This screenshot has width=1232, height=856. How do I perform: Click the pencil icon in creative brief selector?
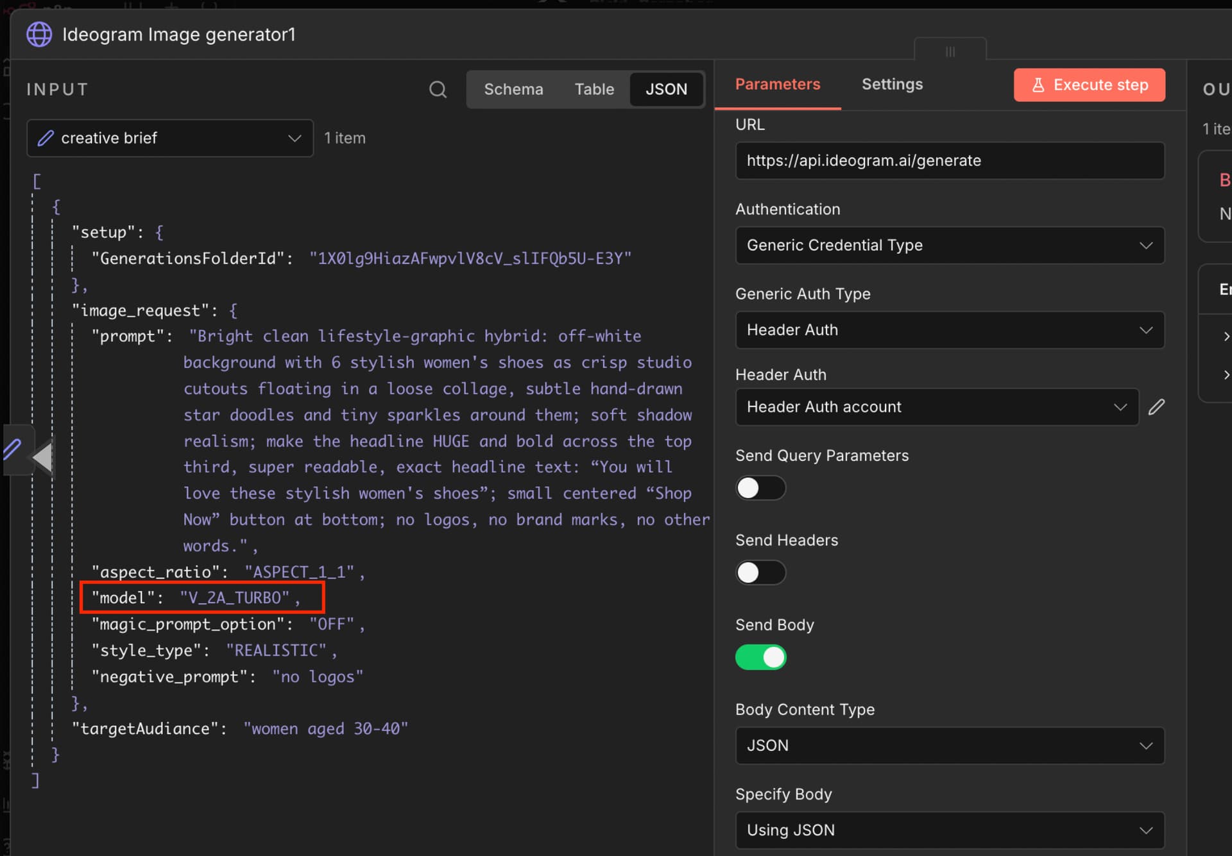click(46, 138)
